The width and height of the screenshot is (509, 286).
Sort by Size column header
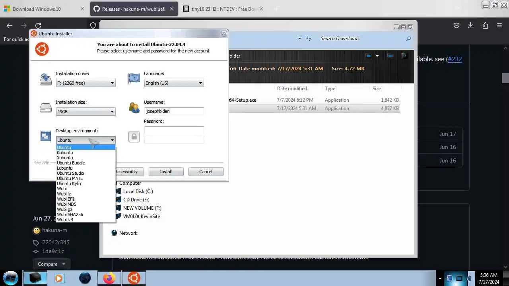click(x=377, y=89)
